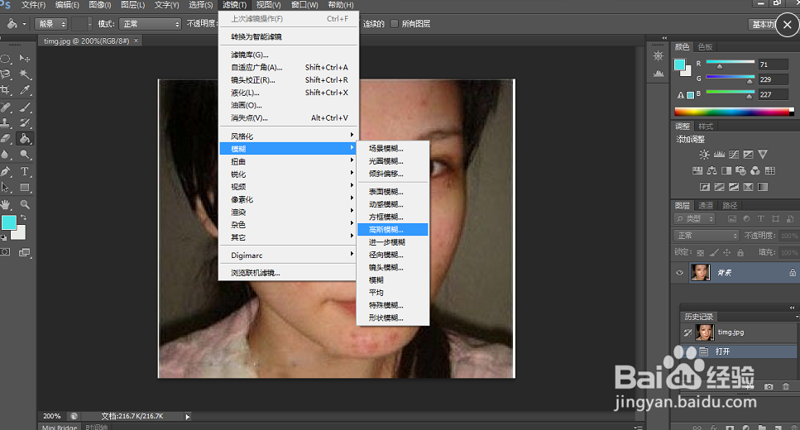This screenshot has width=800, height=430.
Task: Choose 动感模糊... from blur submenu
Action: coord(392,204)
